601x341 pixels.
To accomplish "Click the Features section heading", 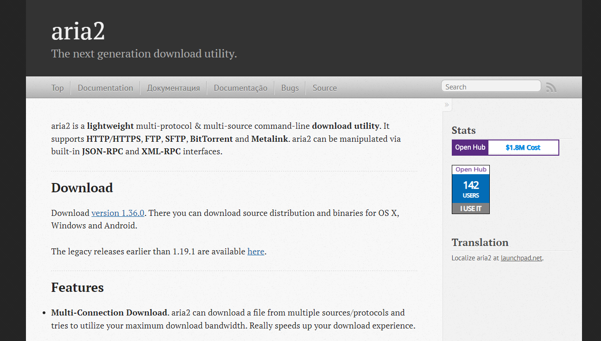I will tap(77, 287).
